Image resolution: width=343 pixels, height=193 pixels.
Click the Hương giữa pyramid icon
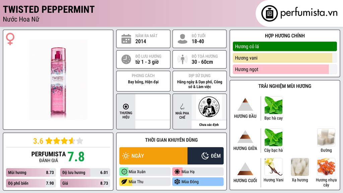[x=245, y=137]
